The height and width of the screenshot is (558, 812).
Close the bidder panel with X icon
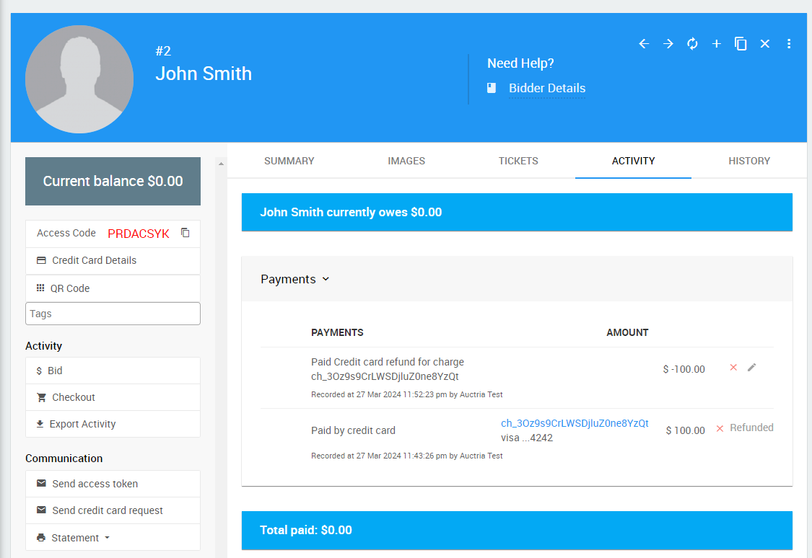765,44
